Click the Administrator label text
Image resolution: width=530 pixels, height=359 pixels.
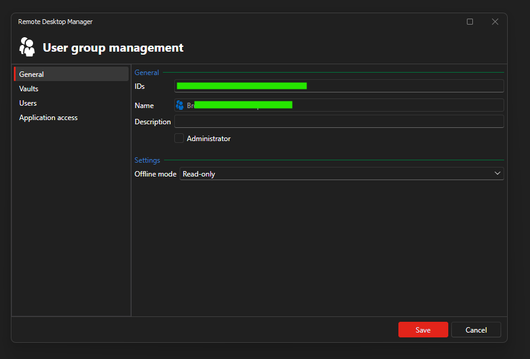[x=209, y=139]
